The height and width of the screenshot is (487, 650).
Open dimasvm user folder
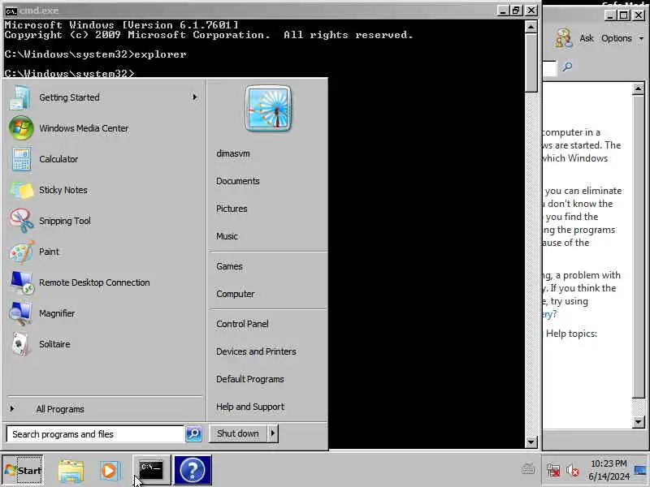233,153
